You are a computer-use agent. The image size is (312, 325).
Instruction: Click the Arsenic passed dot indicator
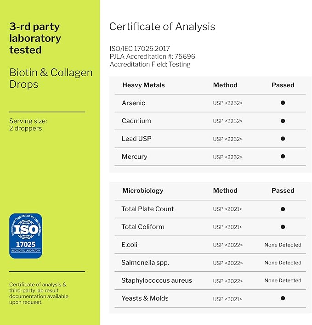click(x=283, y=103)
